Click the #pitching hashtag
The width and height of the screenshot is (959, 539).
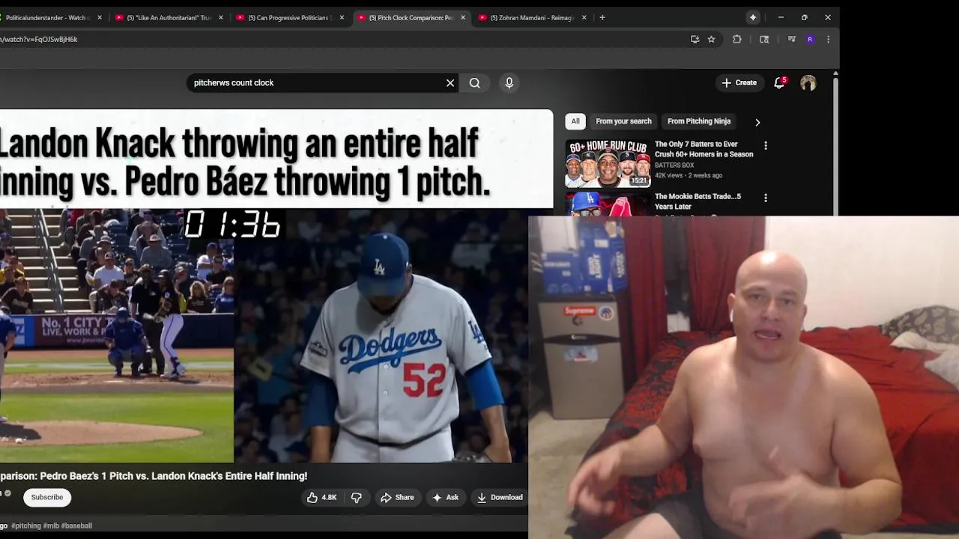coord(26,526)
